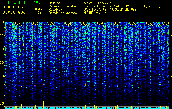Click the 0.9 kHz axis tick label

tap(2, 63)
